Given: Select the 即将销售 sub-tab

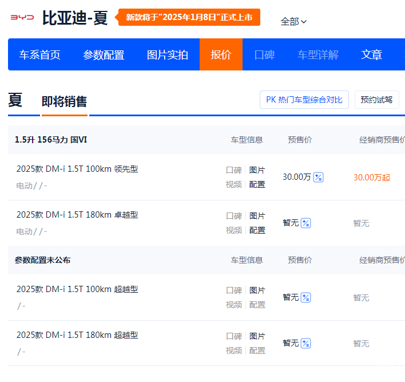Looking at the screenshot, I should coord(64,102).
